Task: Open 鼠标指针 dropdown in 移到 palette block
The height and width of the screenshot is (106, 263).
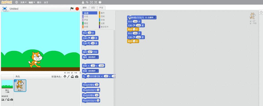Action: [93, 71]
